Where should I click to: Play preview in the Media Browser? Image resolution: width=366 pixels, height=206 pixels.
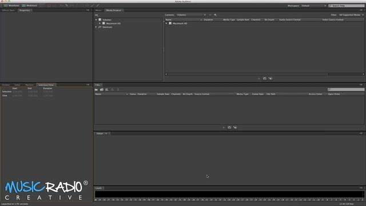(259, 79)
